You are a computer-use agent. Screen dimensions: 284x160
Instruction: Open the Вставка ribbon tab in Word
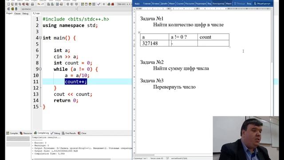click(155, 4)
